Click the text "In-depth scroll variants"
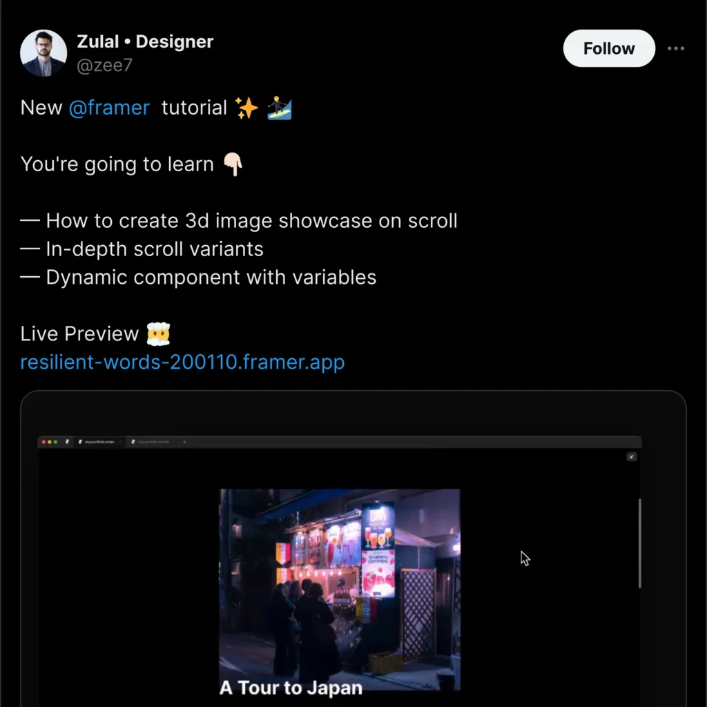Viewport: 707px width, 707px height. (155, 249)
